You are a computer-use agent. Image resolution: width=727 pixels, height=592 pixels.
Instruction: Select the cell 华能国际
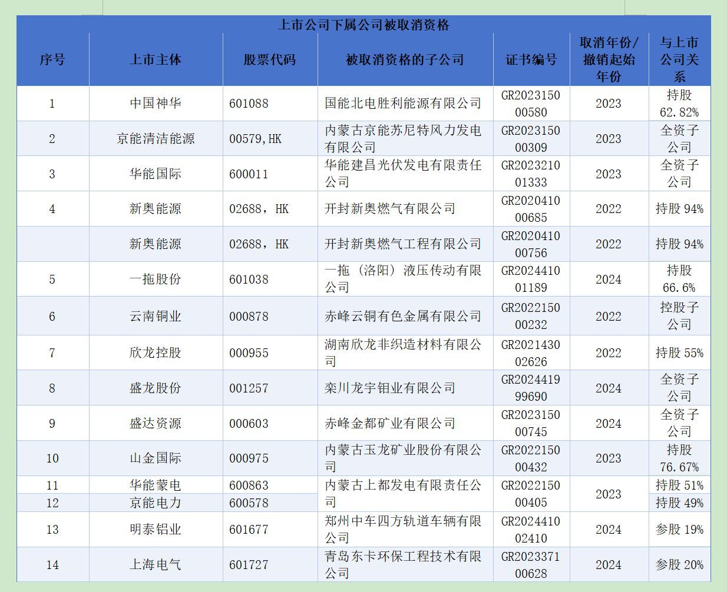[x=156, y=174]
